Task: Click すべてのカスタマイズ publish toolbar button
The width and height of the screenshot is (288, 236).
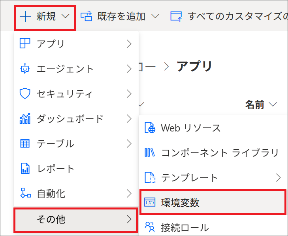Action: tap(229, 16)
